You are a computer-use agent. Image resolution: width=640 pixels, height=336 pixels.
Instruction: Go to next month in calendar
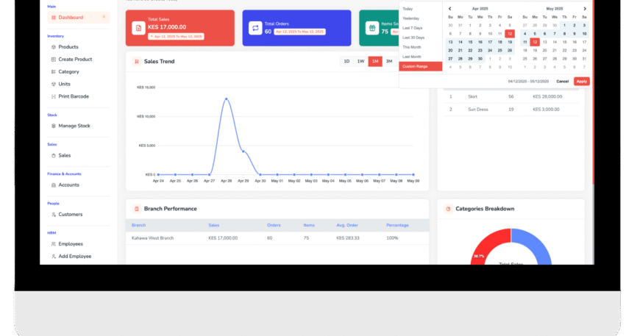pyautogui.click(x=585, y=9)
